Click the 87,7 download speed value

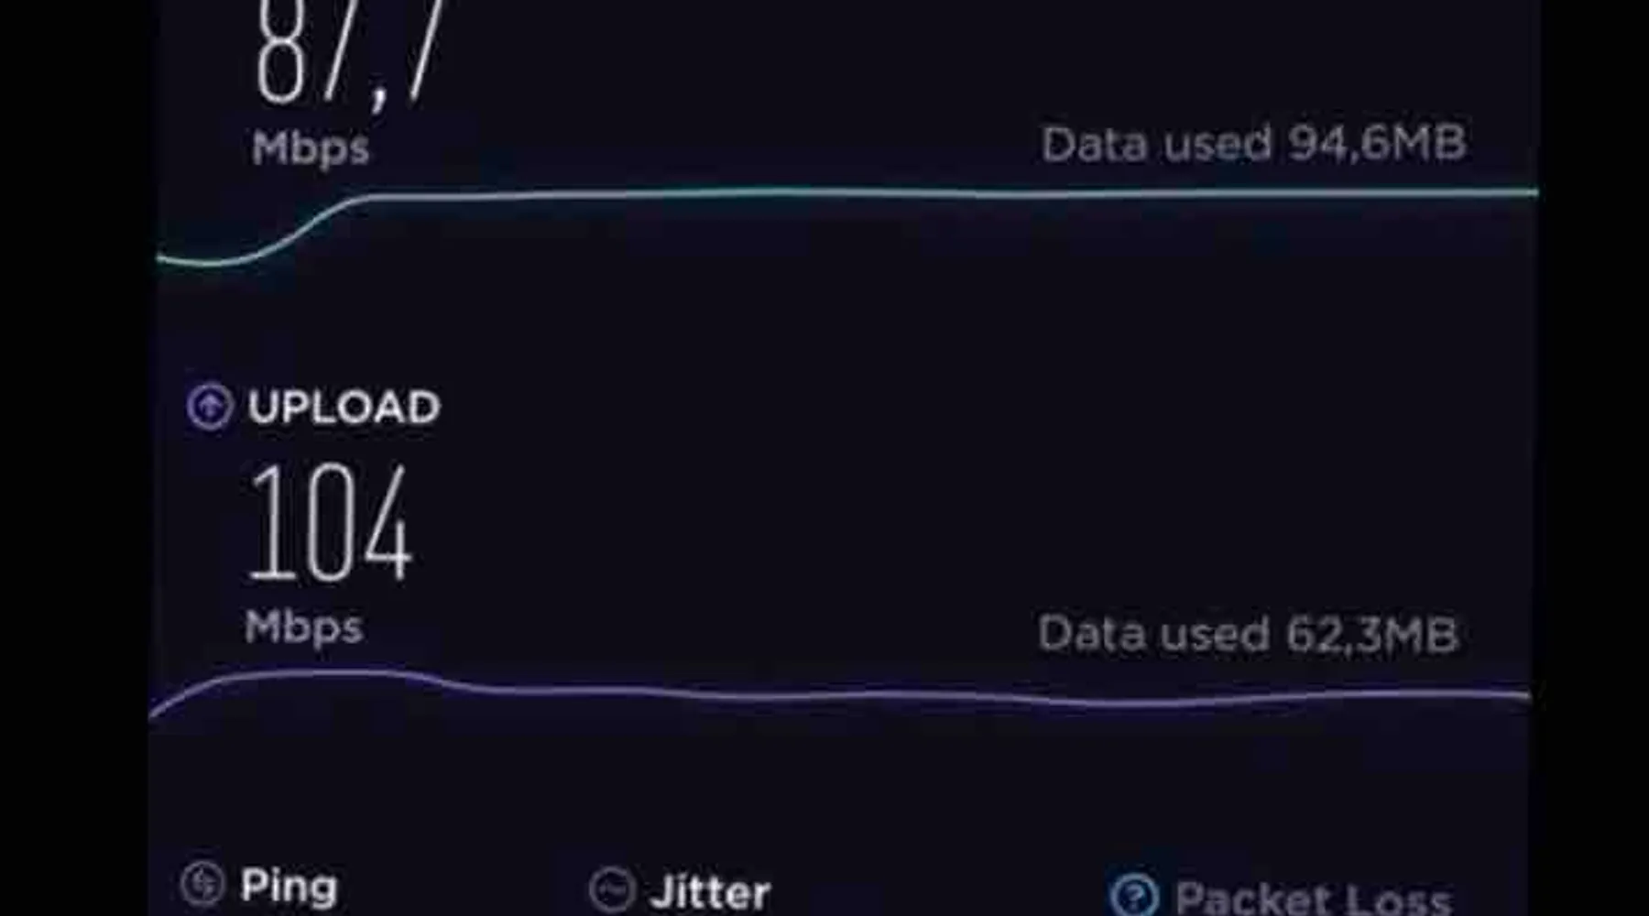349,53
